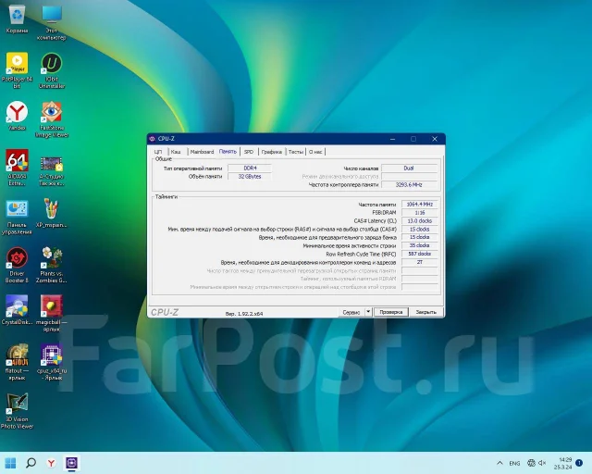Viewport: 592px width, 474px height.
Task: Open Yandex browser from the taskbar
Action: pos(52,463)
